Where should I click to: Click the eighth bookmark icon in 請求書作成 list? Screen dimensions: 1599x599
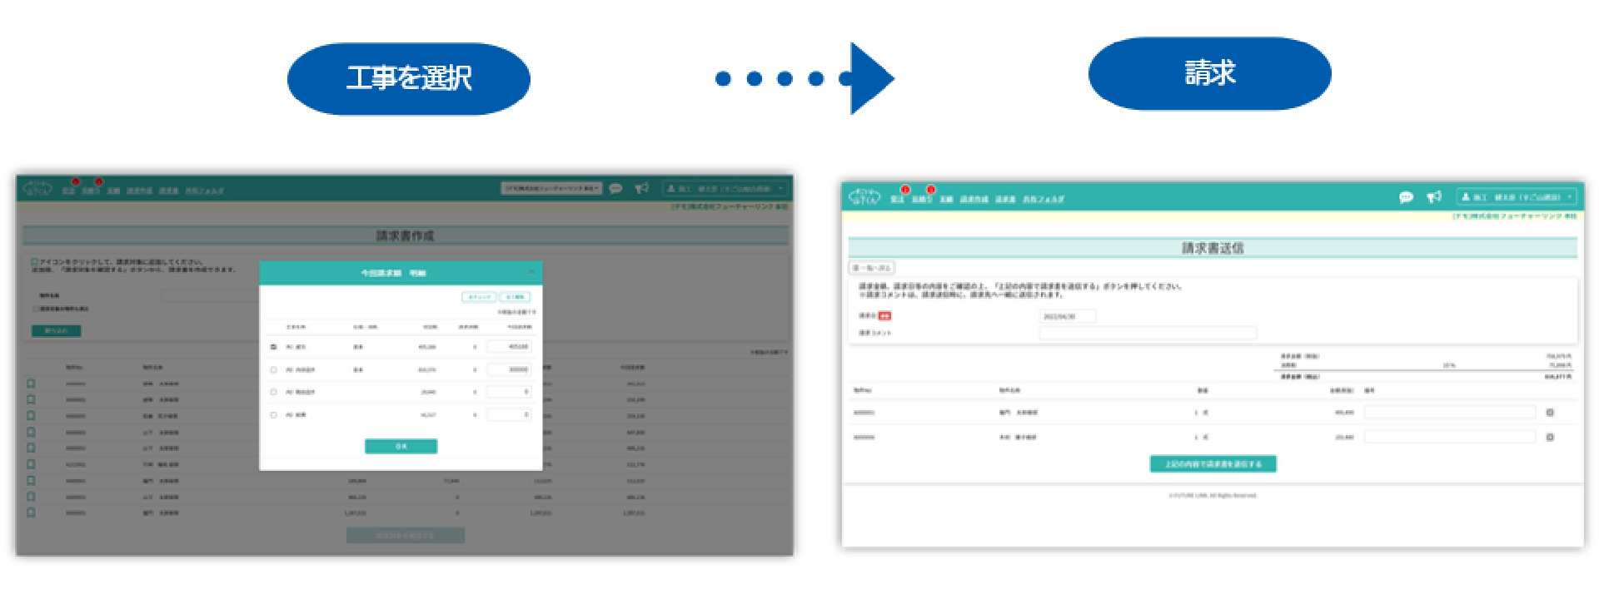click(31, 497)
